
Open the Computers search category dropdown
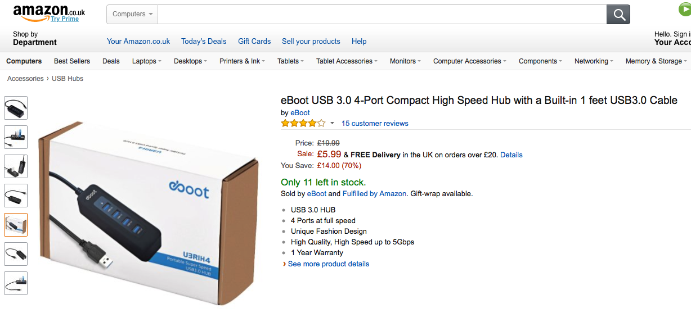(132, 15)
